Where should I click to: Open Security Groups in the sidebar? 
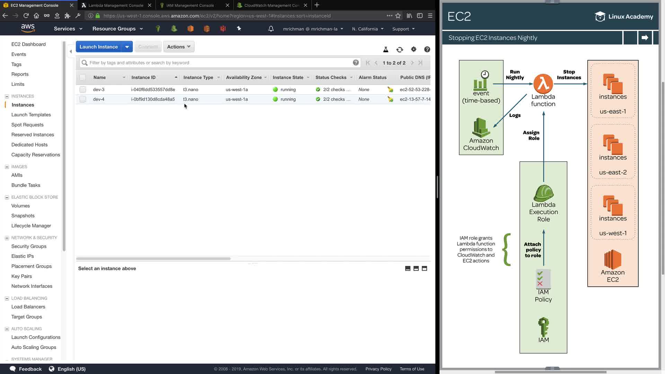tap(29, 246)
